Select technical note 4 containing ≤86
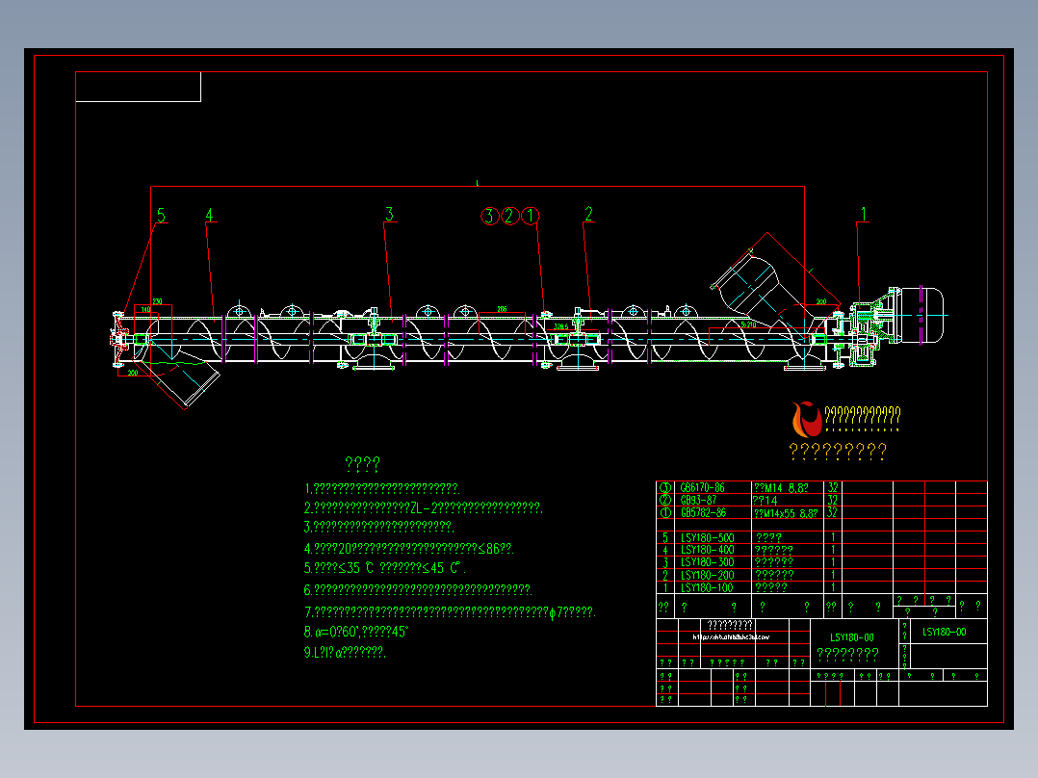This screenshot has height=778, width=1038. 408,548
